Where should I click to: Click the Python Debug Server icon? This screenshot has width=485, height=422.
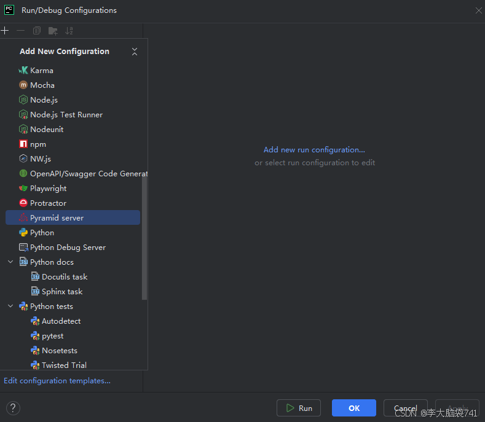(23, 248)
